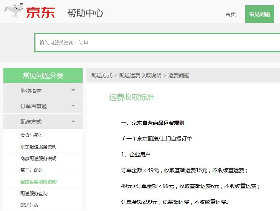Viewport: 280px width, 211px height.
Task: Click the 配送运费收取说明 breadcrumb
Action: (140, 75)
